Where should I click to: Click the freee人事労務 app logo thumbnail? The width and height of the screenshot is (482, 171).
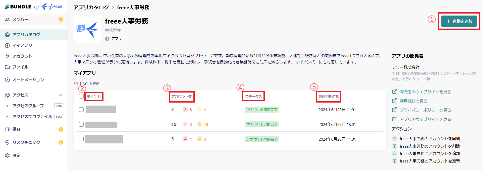pyautogui.click(x=87, y=29)
